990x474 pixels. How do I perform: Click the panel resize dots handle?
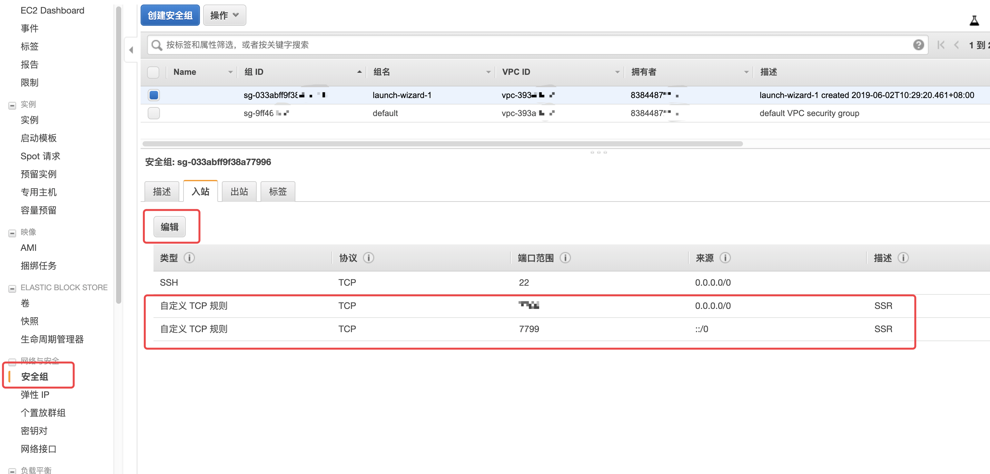[599, 152]
